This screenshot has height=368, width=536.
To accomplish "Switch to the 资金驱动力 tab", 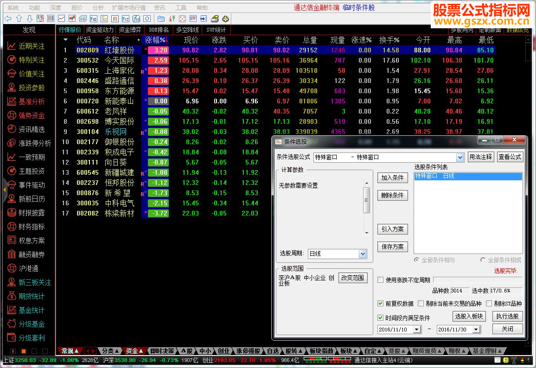I will click(x=100, y=30).
